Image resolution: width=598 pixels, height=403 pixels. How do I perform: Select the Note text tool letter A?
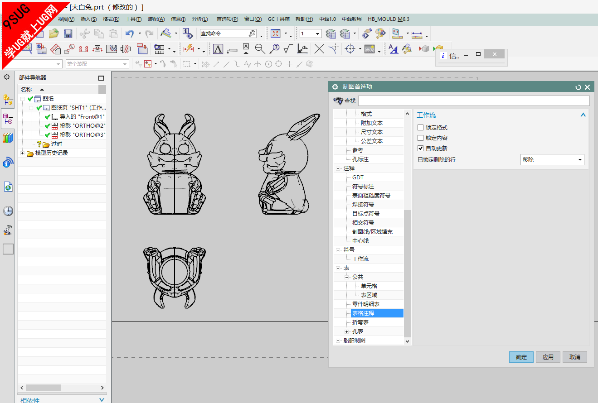click(218, 49)
